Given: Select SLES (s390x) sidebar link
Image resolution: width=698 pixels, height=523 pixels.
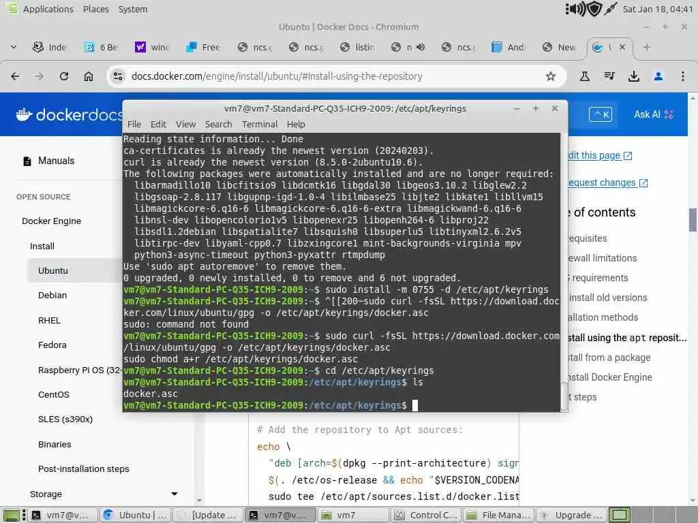Looking at the screenshot, I should pos(65,419).
